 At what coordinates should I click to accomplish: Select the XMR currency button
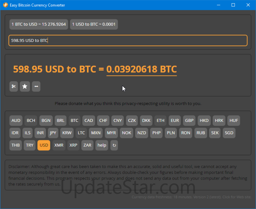coord(59,145)
